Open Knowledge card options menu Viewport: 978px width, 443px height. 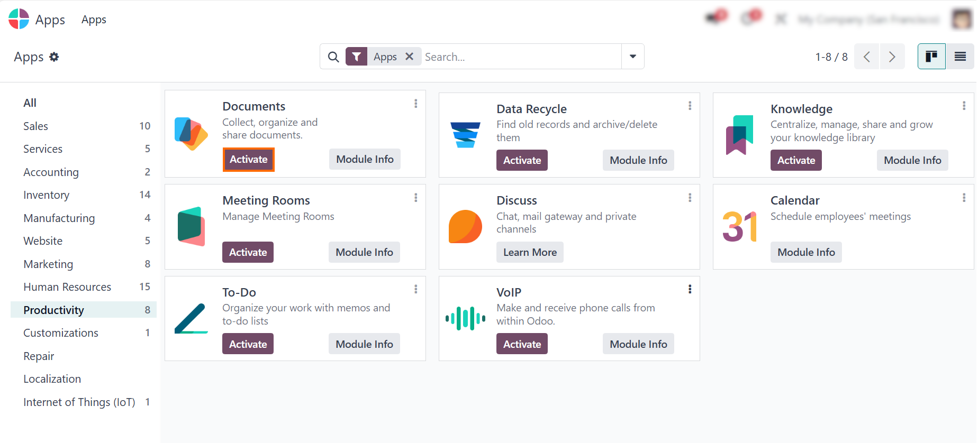point(964,106)
